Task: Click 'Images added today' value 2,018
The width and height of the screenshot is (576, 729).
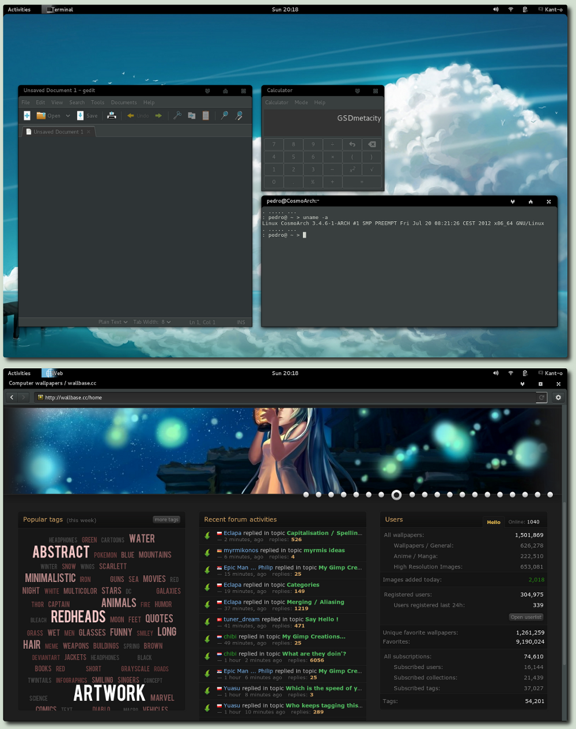Action: coord(536,580)
